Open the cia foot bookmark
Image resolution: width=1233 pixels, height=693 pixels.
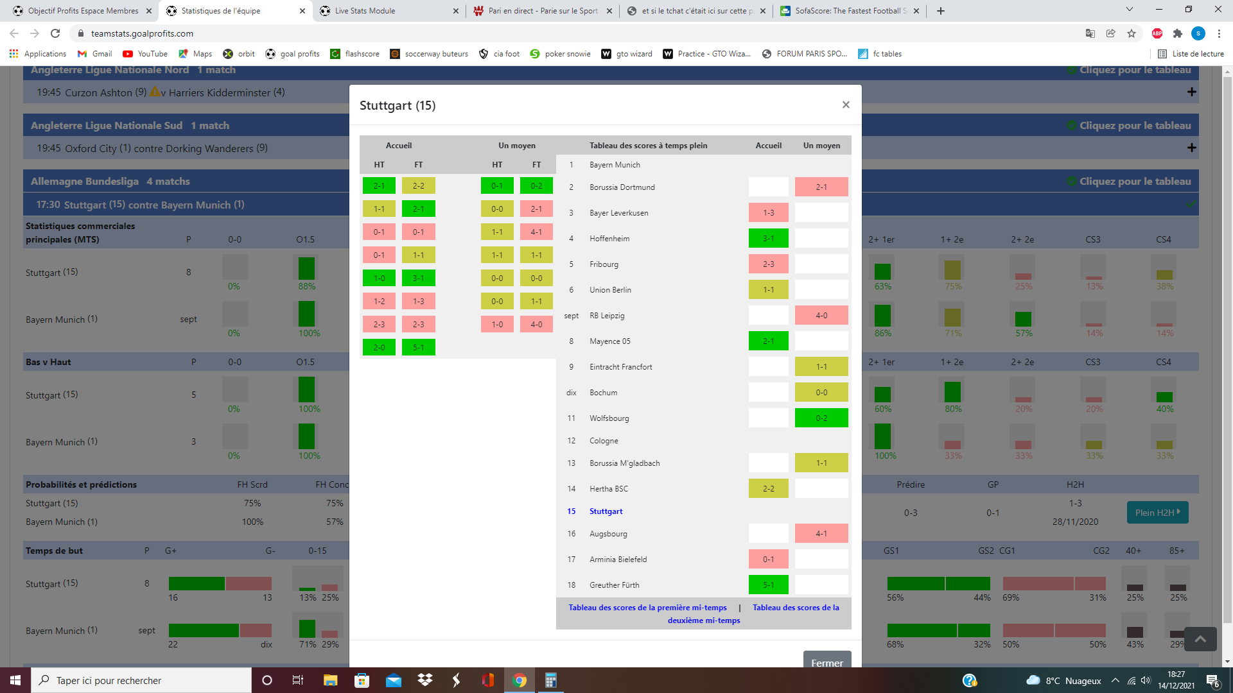(x=500, y=54)
